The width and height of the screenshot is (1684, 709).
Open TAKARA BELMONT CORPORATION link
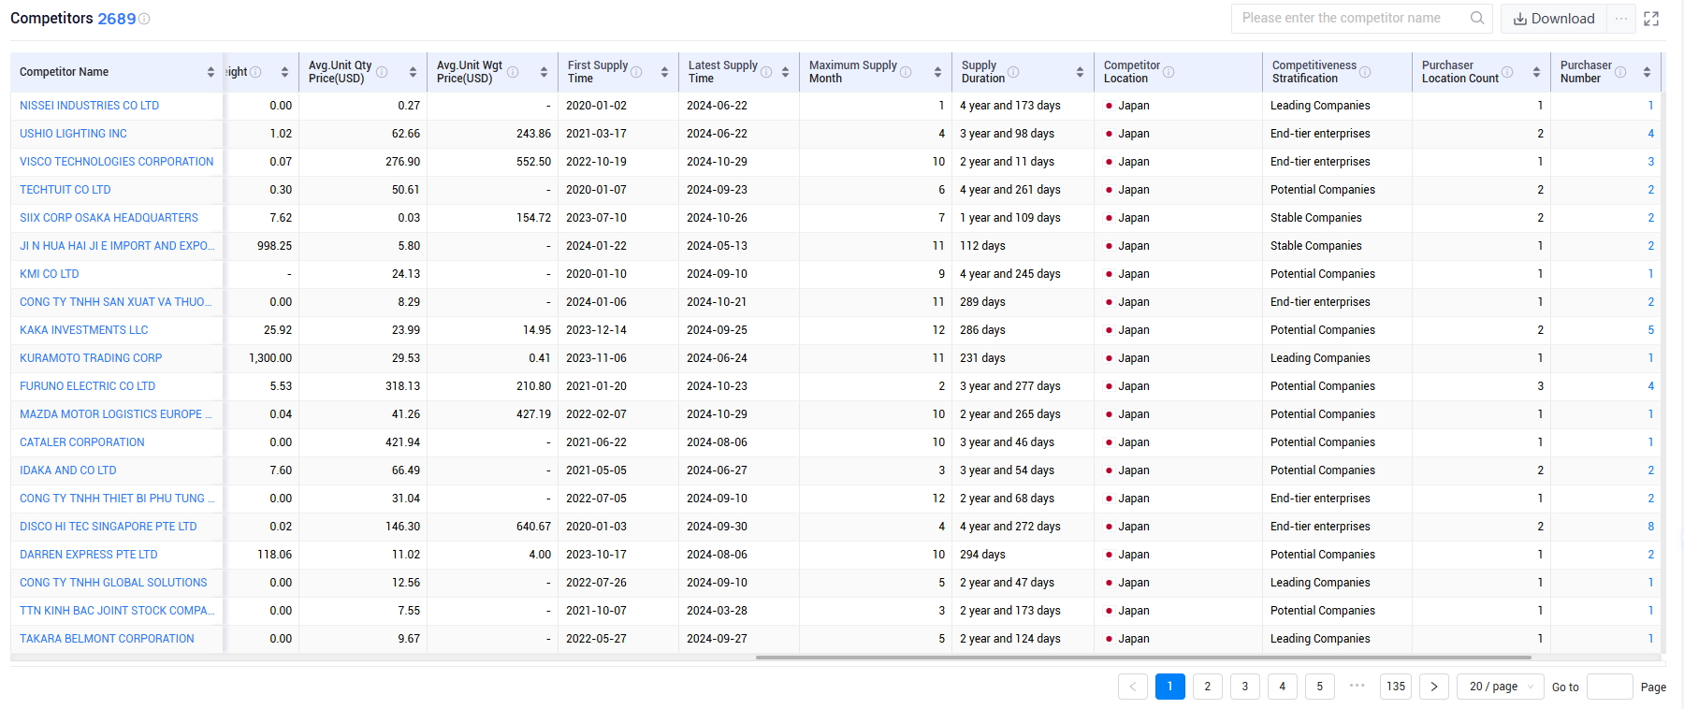(107, 639)
